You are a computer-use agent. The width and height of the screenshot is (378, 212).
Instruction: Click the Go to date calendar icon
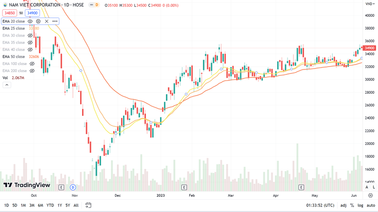pyautogui.click(x=88, y=205)
